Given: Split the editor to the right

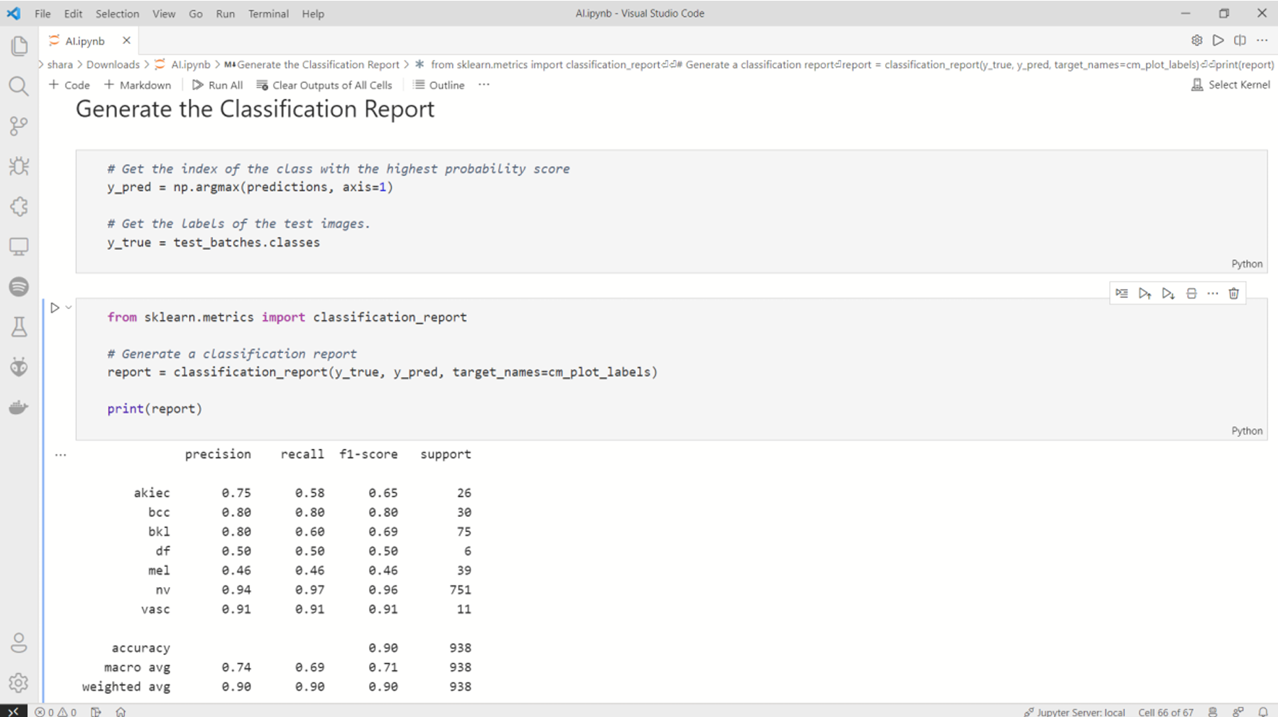Looking at the screenshot, I should tap(1240, 40).
